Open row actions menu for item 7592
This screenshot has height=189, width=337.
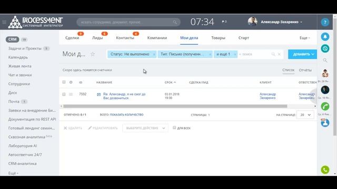(x=71, y=94)
